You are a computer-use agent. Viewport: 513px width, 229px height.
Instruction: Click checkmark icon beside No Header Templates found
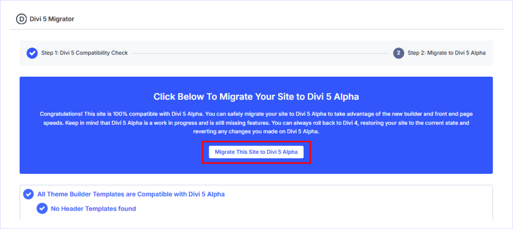coord(42,208)
